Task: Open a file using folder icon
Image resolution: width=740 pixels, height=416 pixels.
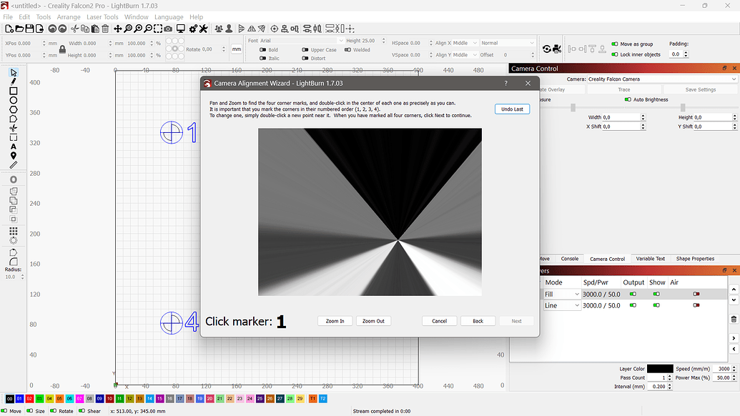Action: click(x=19, y=29)
